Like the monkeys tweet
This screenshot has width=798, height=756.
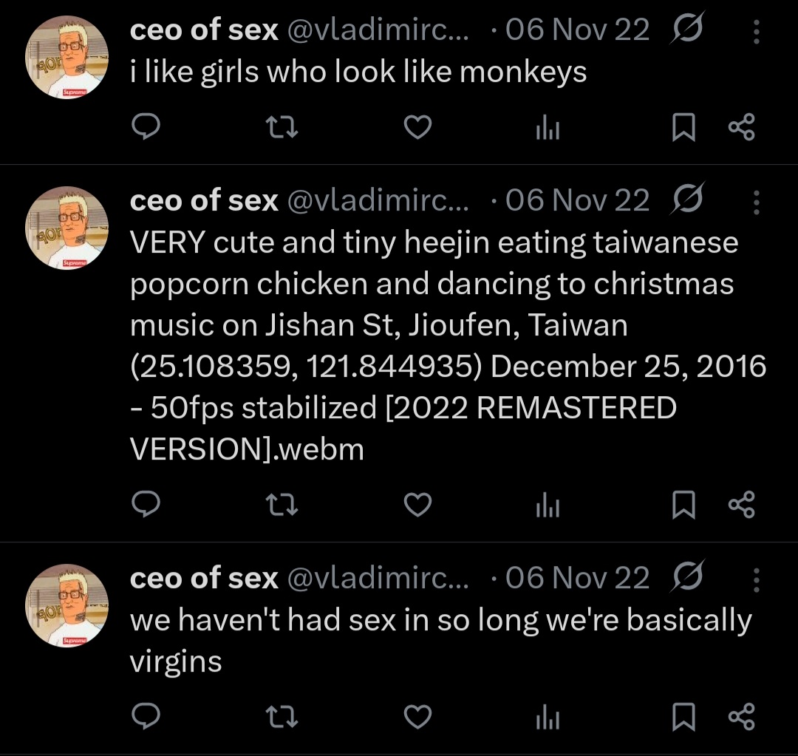point(417,127)
